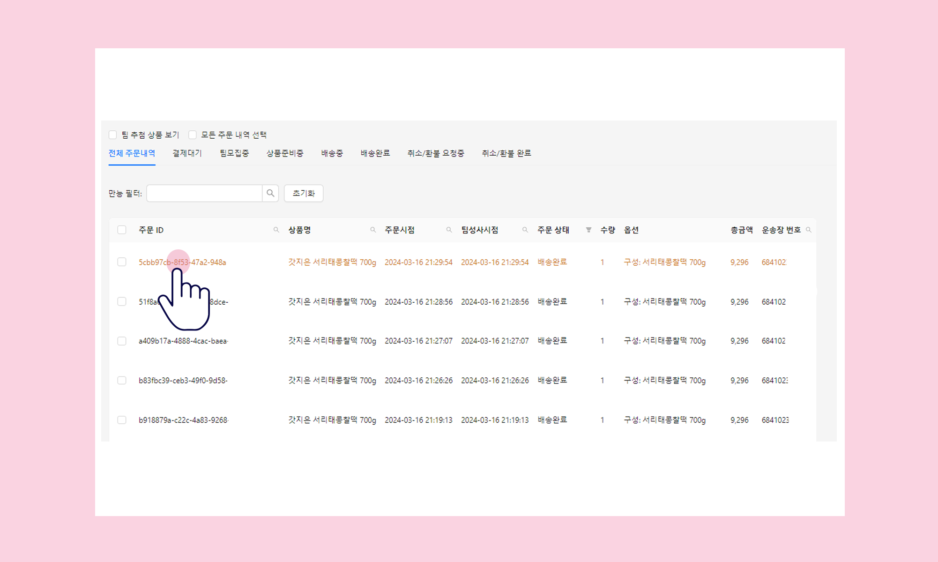This screenshot has height=562, width=938.
Task: Click search icon in 운송장 번호 column header
Action: click(808, 230)
